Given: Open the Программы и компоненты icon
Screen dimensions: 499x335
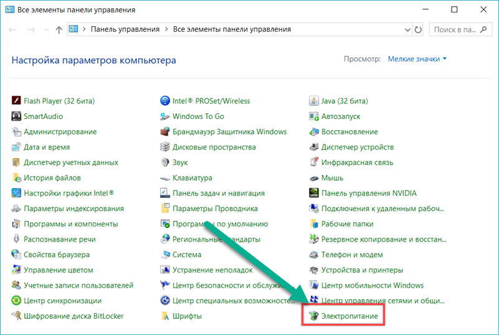Looking at the screenshot, I should tap(16, 224).
